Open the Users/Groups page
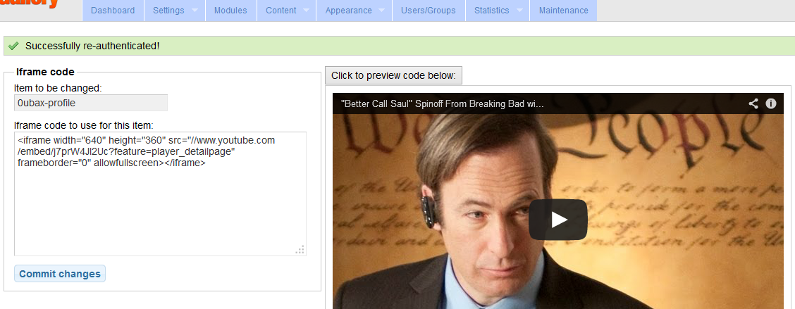 coord(429,10)
